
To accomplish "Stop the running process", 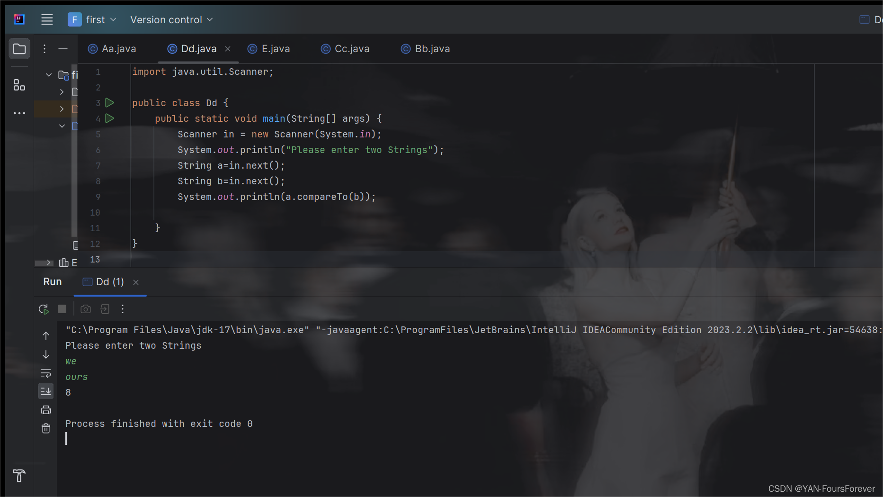I will point(62,309).
